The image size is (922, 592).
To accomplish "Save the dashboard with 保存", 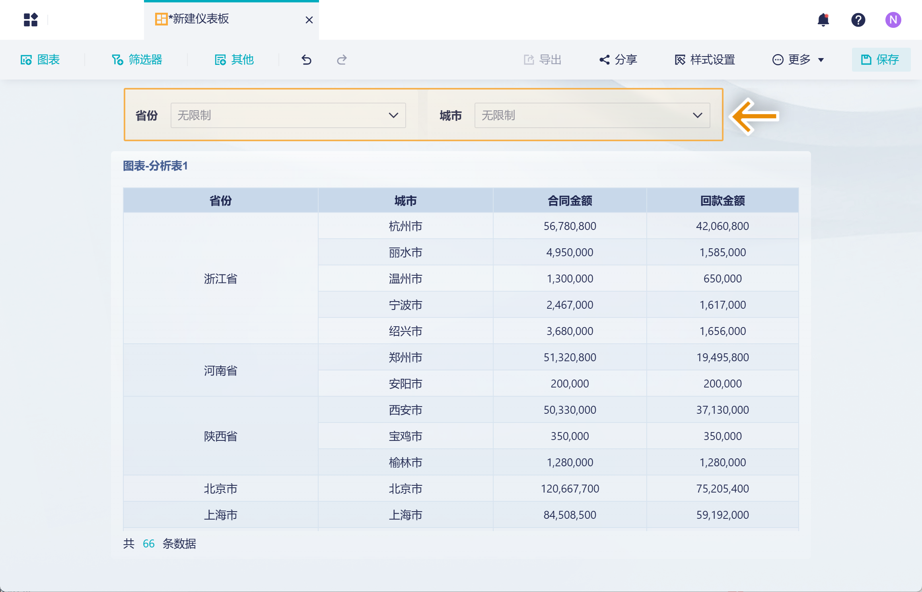I will pos(881,60).
